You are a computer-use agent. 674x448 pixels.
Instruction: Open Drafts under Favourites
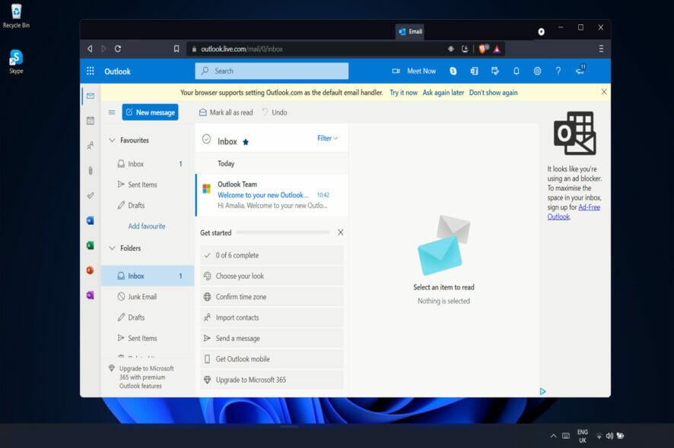(x=148, y=205)
